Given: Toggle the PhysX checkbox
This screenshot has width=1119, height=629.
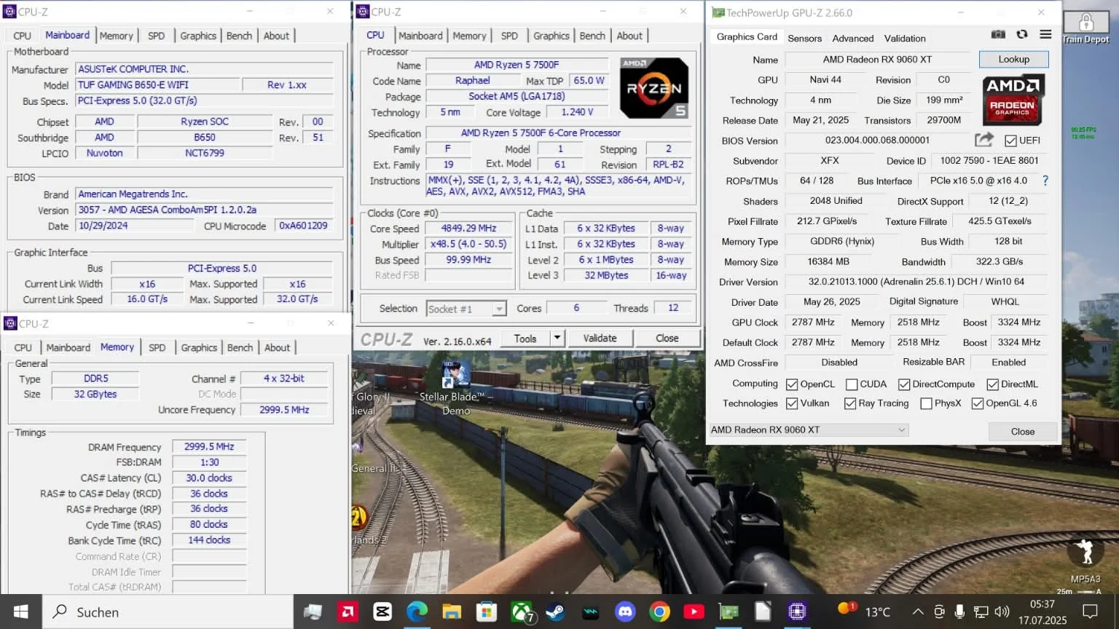Looking at the screenshot, I should 927,403.
